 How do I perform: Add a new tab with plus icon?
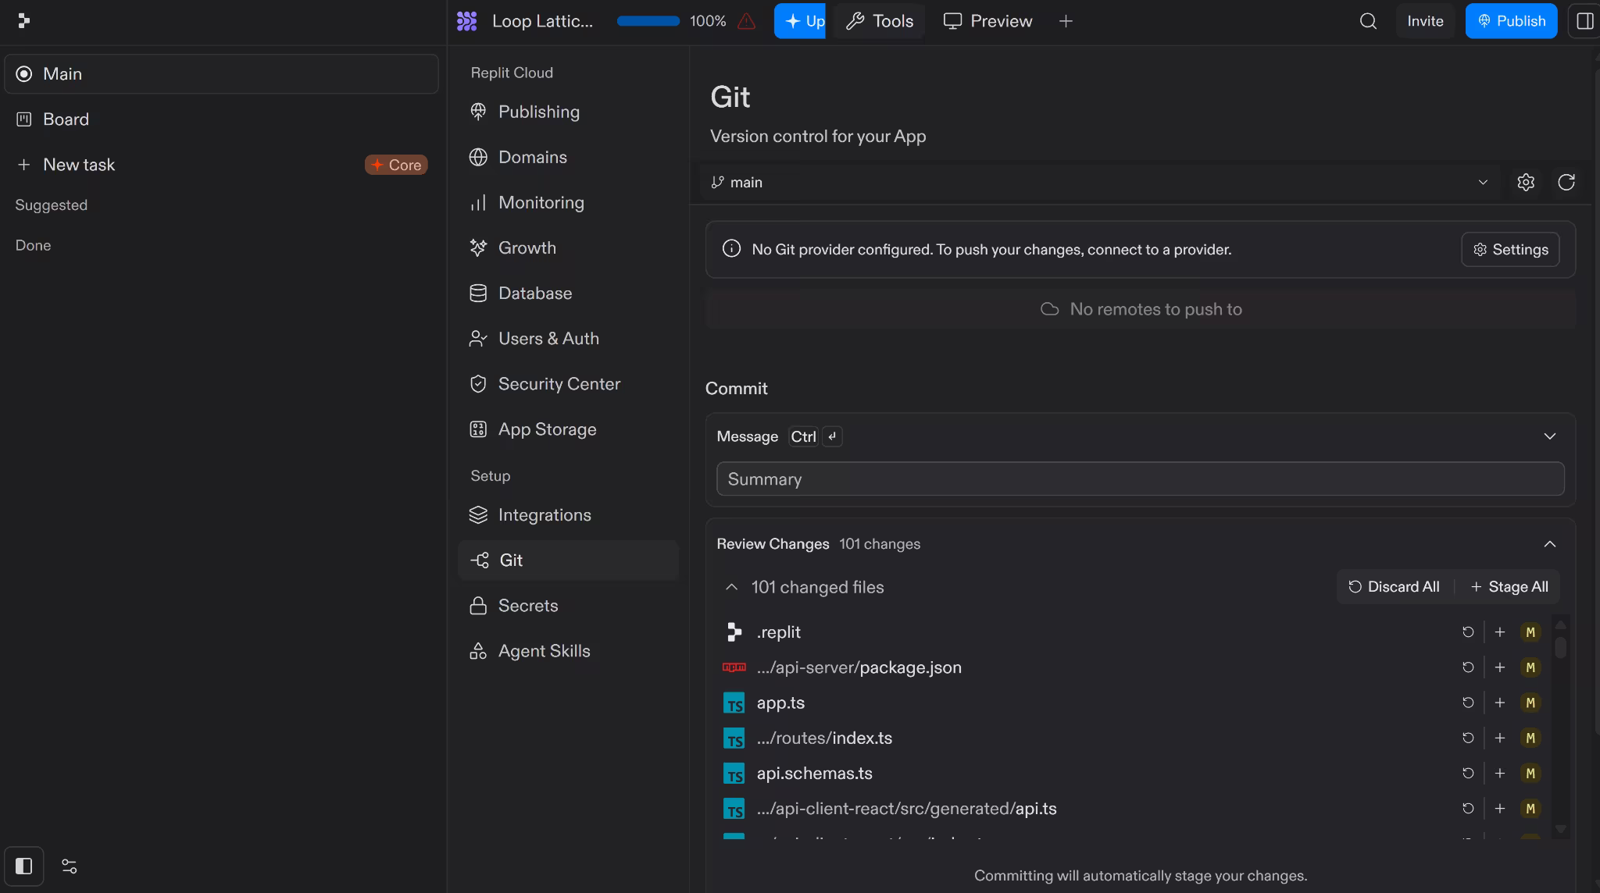coord(1066,21)
